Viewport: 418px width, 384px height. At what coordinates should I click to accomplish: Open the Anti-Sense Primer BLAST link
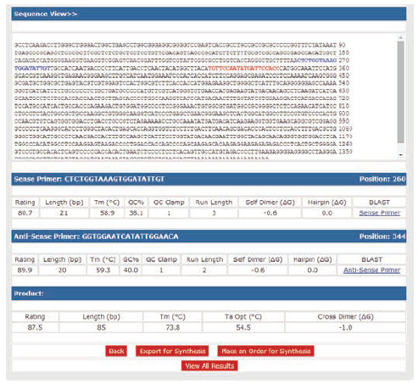click(x=371, y=270)
